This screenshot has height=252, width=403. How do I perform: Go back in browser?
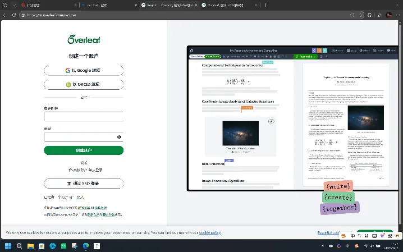4,15
